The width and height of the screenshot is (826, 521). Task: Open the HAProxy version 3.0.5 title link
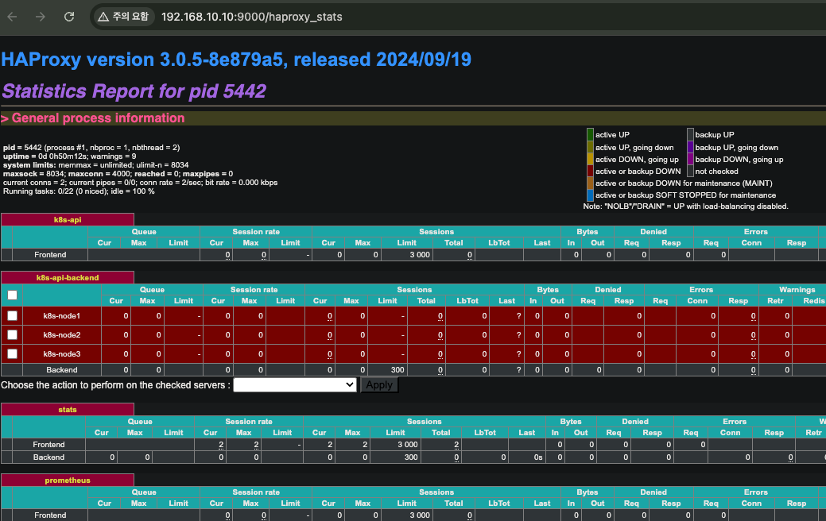236,60
